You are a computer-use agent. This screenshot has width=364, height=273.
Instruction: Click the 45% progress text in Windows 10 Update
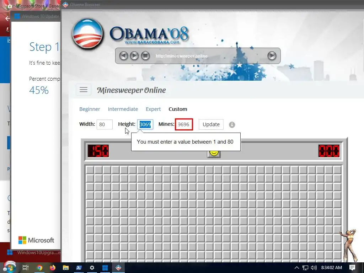[x=39, y=90]
